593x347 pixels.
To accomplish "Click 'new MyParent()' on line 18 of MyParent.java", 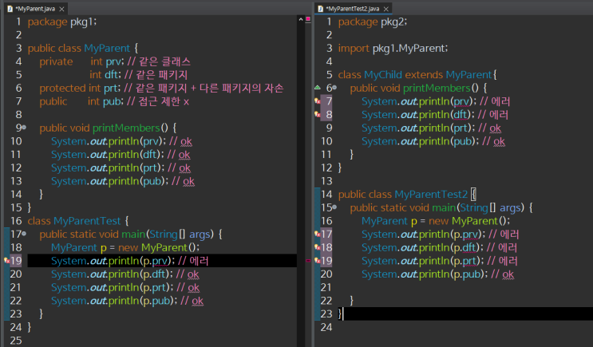I will [x=157, y=247].
